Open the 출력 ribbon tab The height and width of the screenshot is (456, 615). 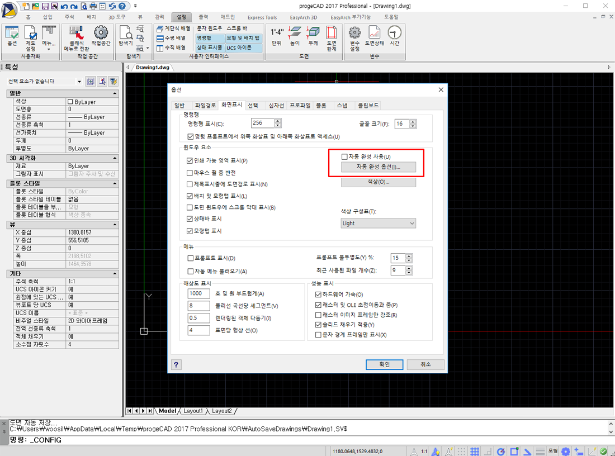click(x=204, y=17)
